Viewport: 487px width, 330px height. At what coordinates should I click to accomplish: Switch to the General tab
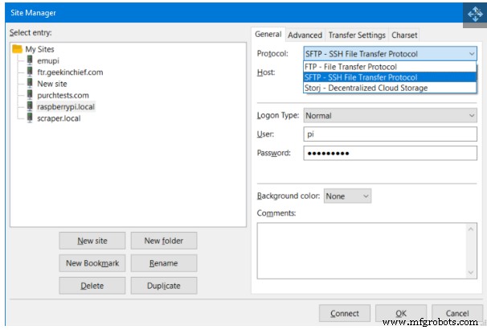click(x=268, y=35)
